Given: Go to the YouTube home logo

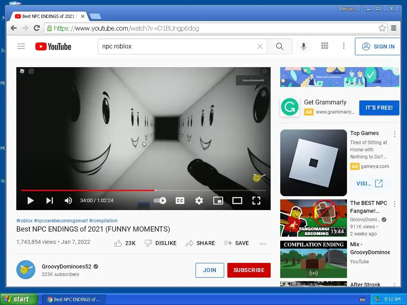Looking at the screenshot, I should click(x=53, y=46).
